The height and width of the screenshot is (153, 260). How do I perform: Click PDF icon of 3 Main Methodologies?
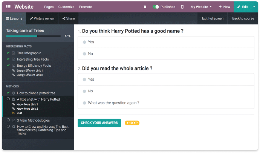(x=14, y=120)
